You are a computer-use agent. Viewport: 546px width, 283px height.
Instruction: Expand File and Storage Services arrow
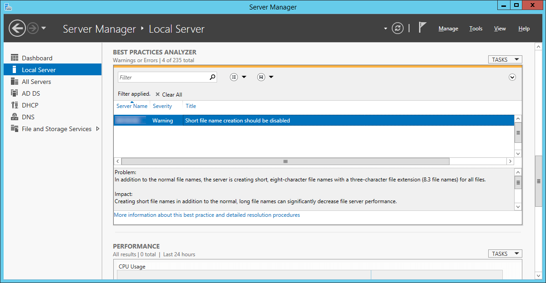(97, 129)
